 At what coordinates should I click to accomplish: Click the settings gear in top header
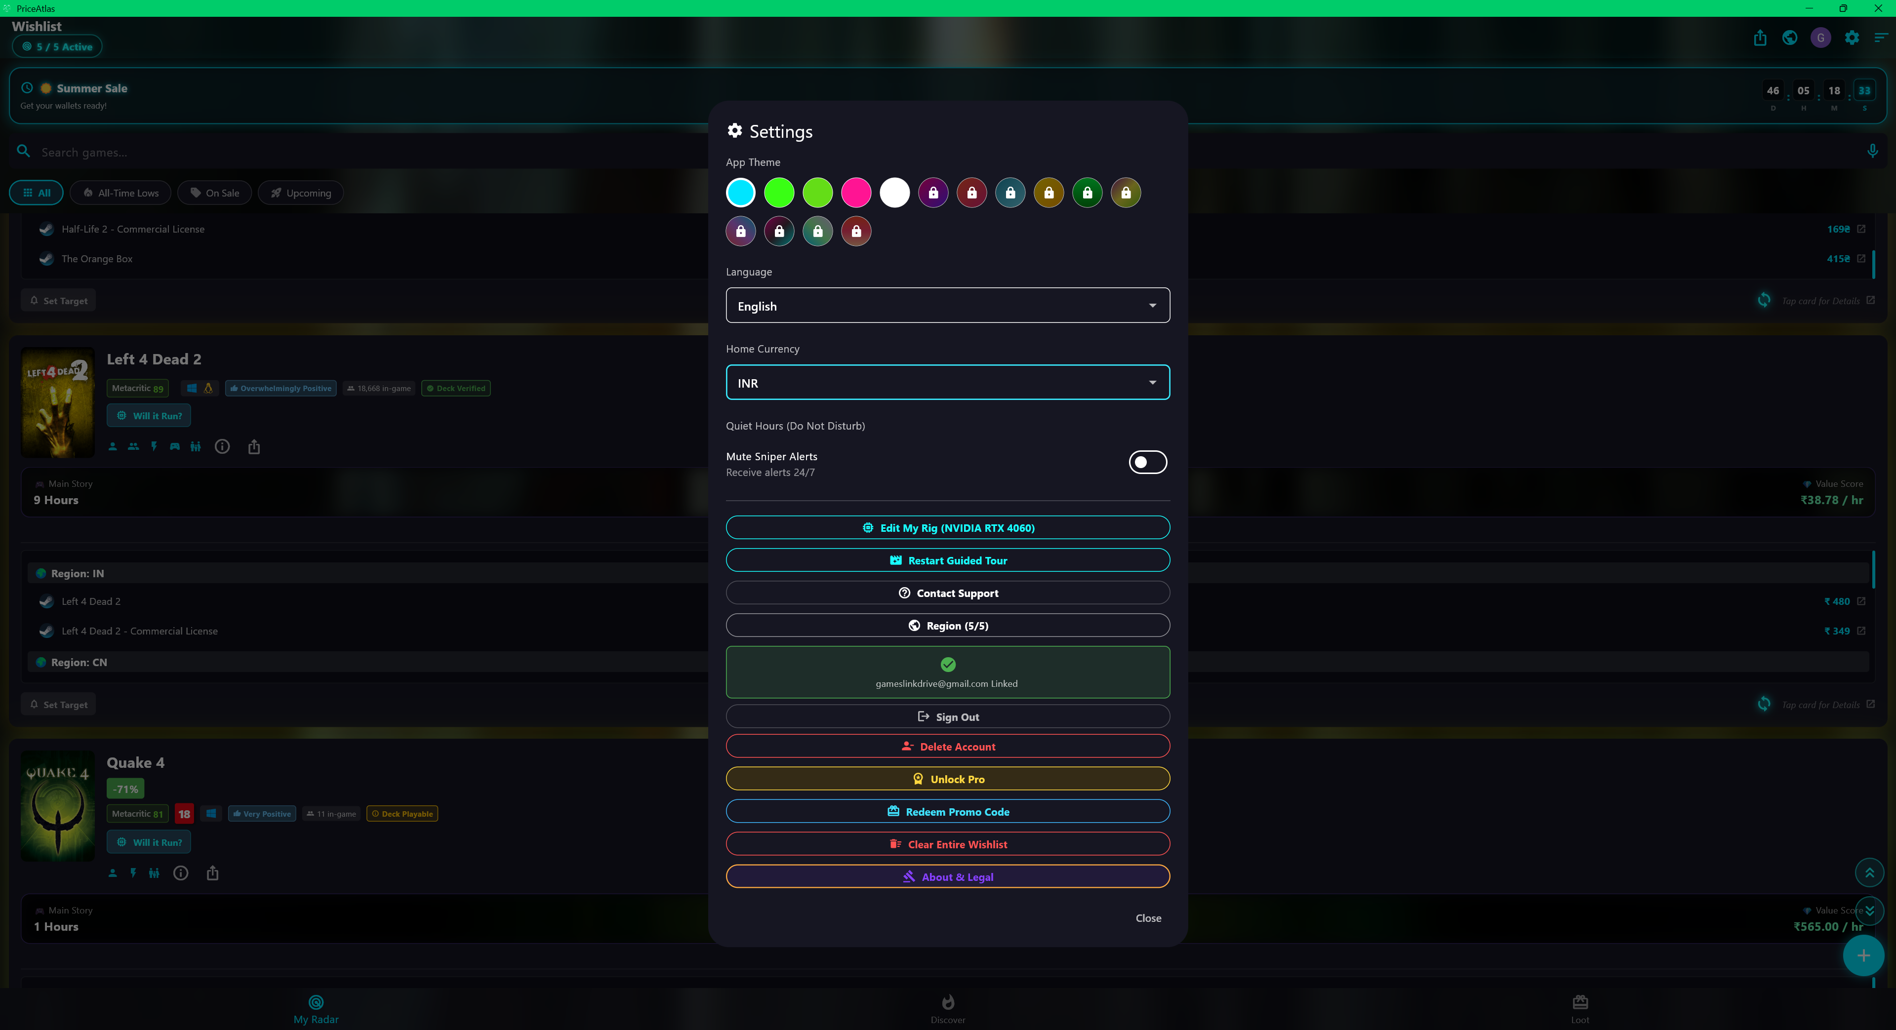point(1852,38)
